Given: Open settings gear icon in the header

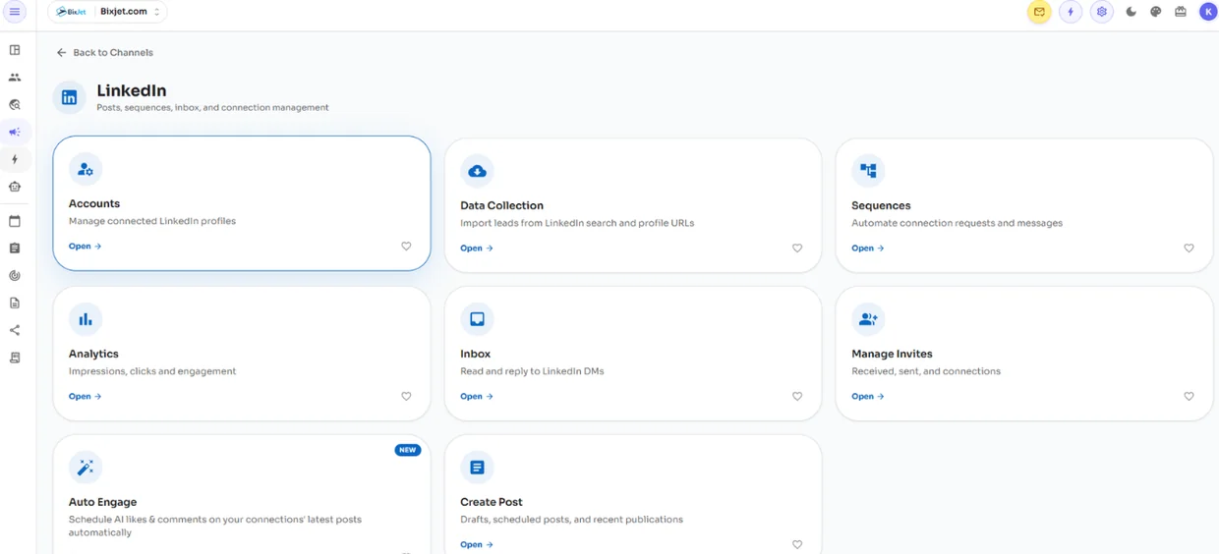Looking at the screenshot, I should point(1102,12).
